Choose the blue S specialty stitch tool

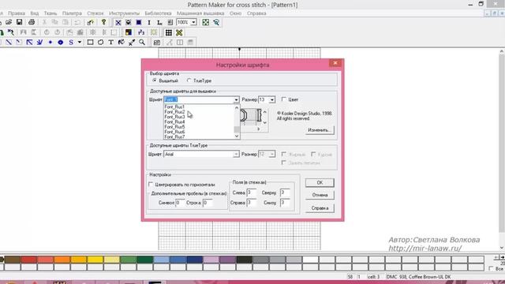[71, 42]
